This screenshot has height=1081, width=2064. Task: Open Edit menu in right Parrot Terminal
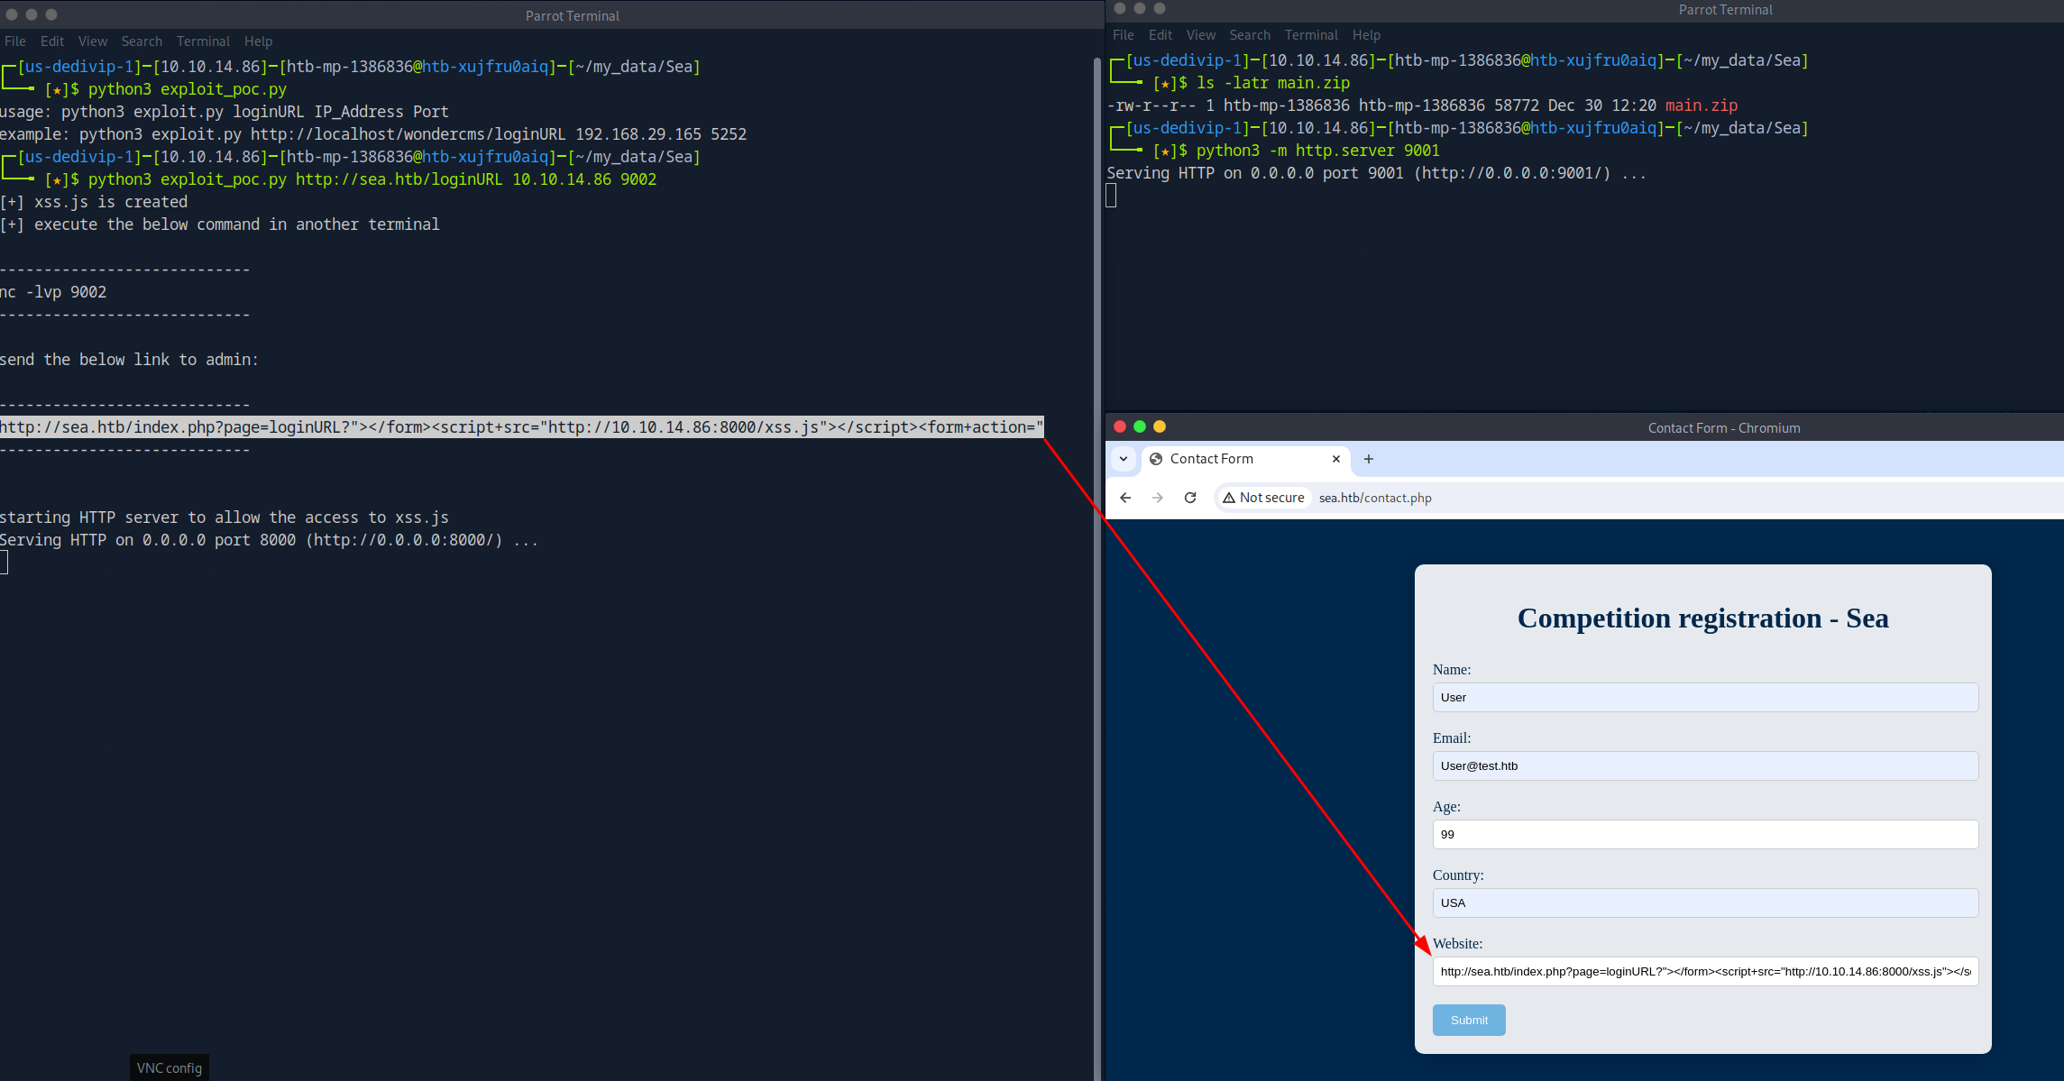(1160, 35)
